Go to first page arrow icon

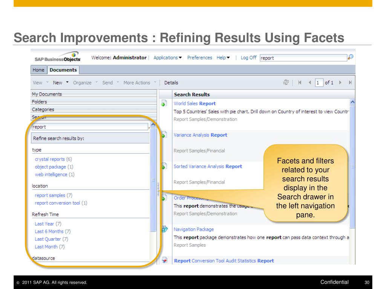tap(300, 82)
